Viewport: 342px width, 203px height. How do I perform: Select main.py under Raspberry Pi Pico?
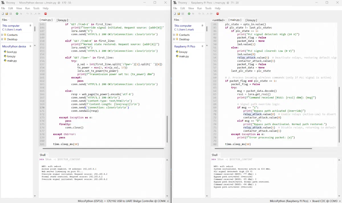click(x=184, y=56)
